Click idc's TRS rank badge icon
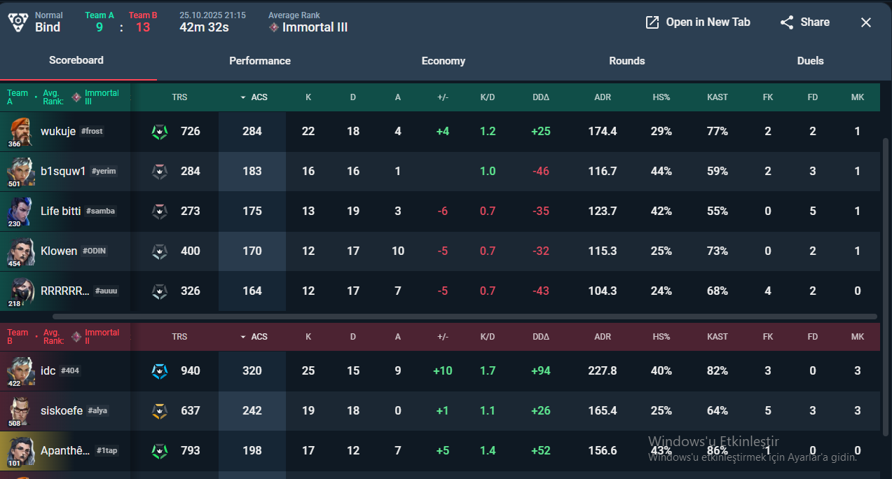 click(160, 370)
